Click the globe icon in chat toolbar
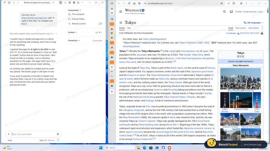Image resolution: width=270 pixels, height=151 pixels. 74,3
